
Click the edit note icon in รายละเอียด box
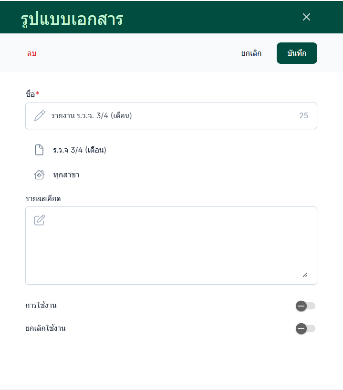coord(40,220)
